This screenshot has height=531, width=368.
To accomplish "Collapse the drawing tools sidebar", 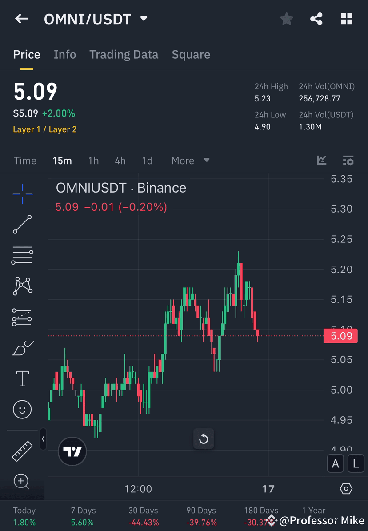I will [43, 439].
